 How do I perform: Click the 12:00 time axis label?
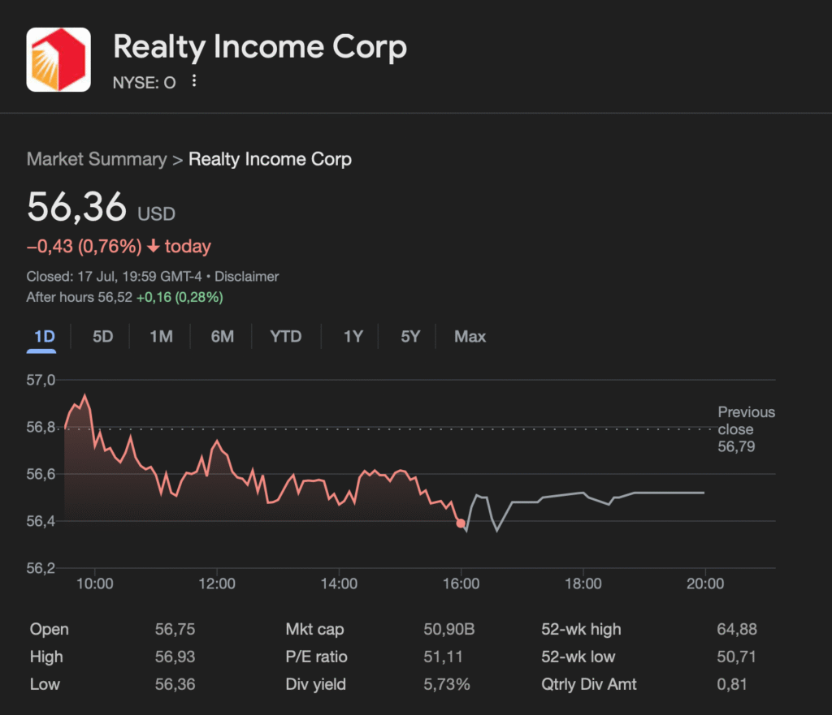point(216,584)
